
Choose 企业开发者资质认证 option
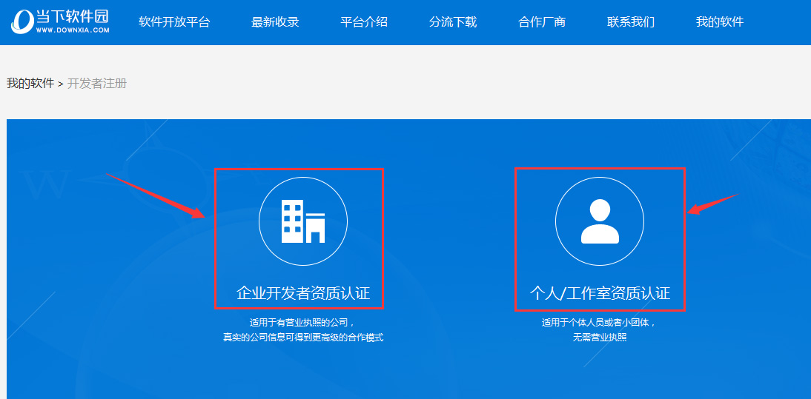pos(303,293)
